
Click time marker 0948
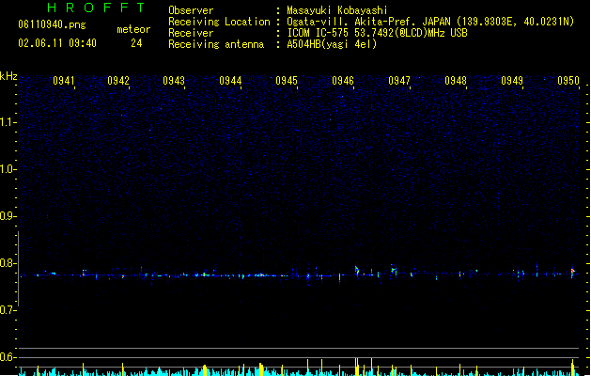click(x=456, y=81)
